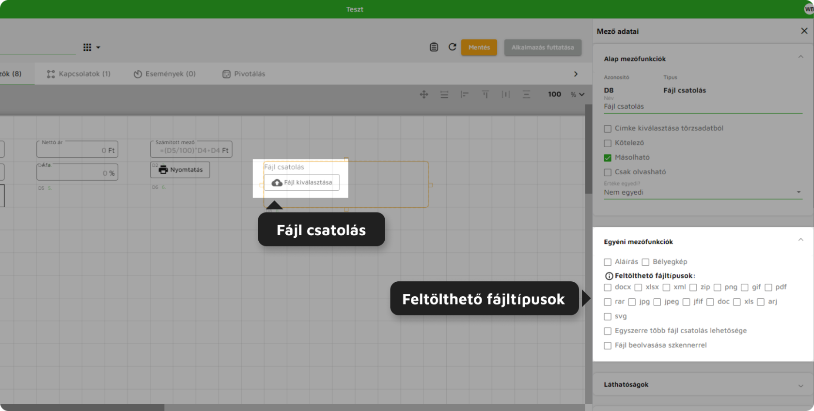This screenshot has height=411, width=814.
Task: Check the xls file type box
Action: pyautogui.click(x=737, y=302)
